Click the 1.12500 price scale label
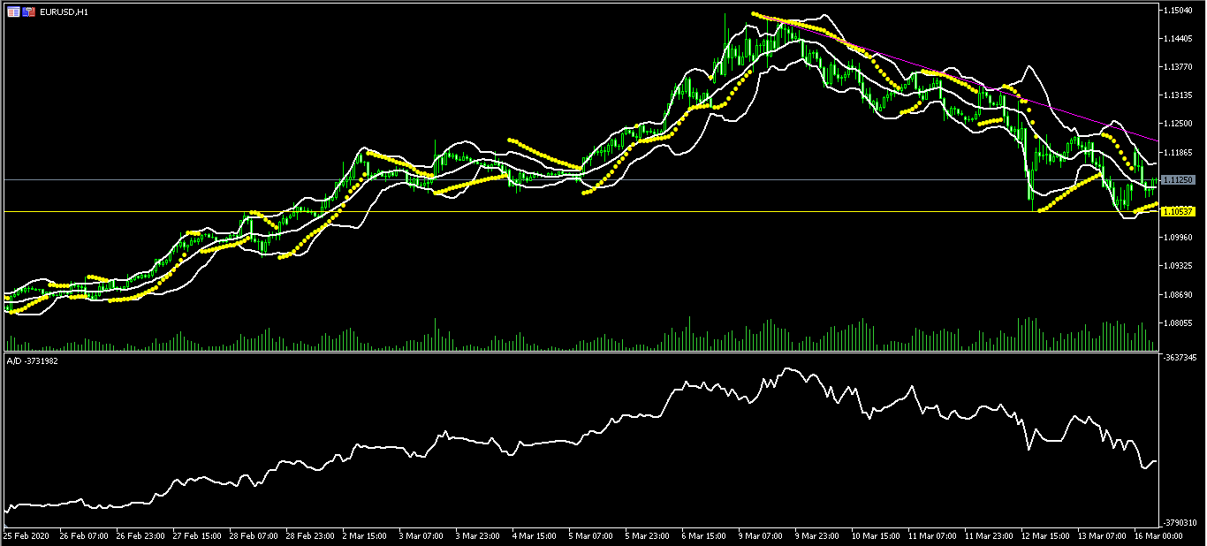The width and height of the screenshot is (1207, 546). tap(1180, 124)
